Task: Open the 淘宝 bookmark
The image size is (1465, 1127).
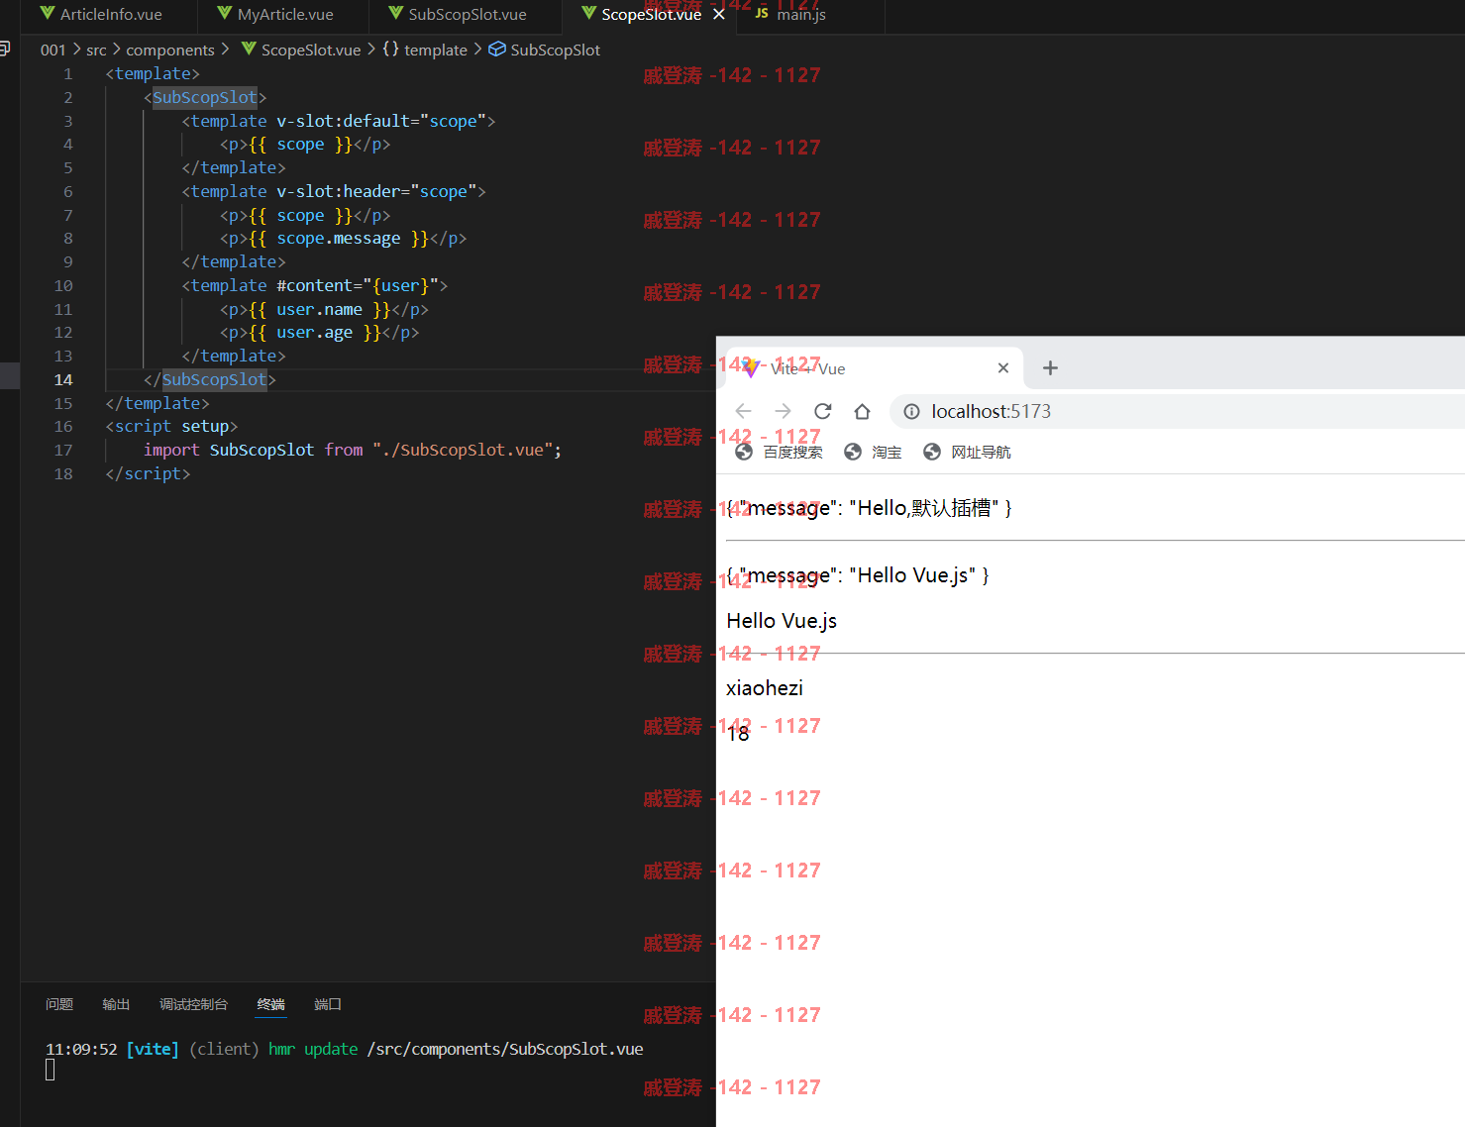Action: [x=873, y=452]
